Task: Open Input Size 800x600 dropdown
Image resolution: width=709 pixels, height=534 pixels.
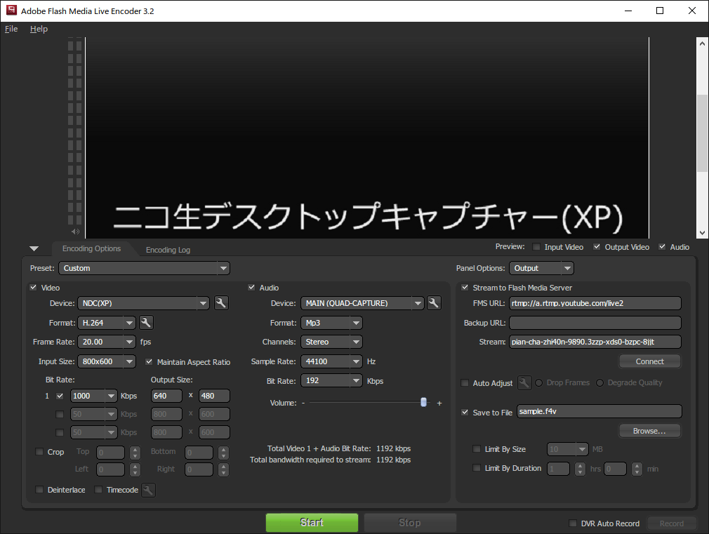Action: pyautogui.click(x=107, y=361)
